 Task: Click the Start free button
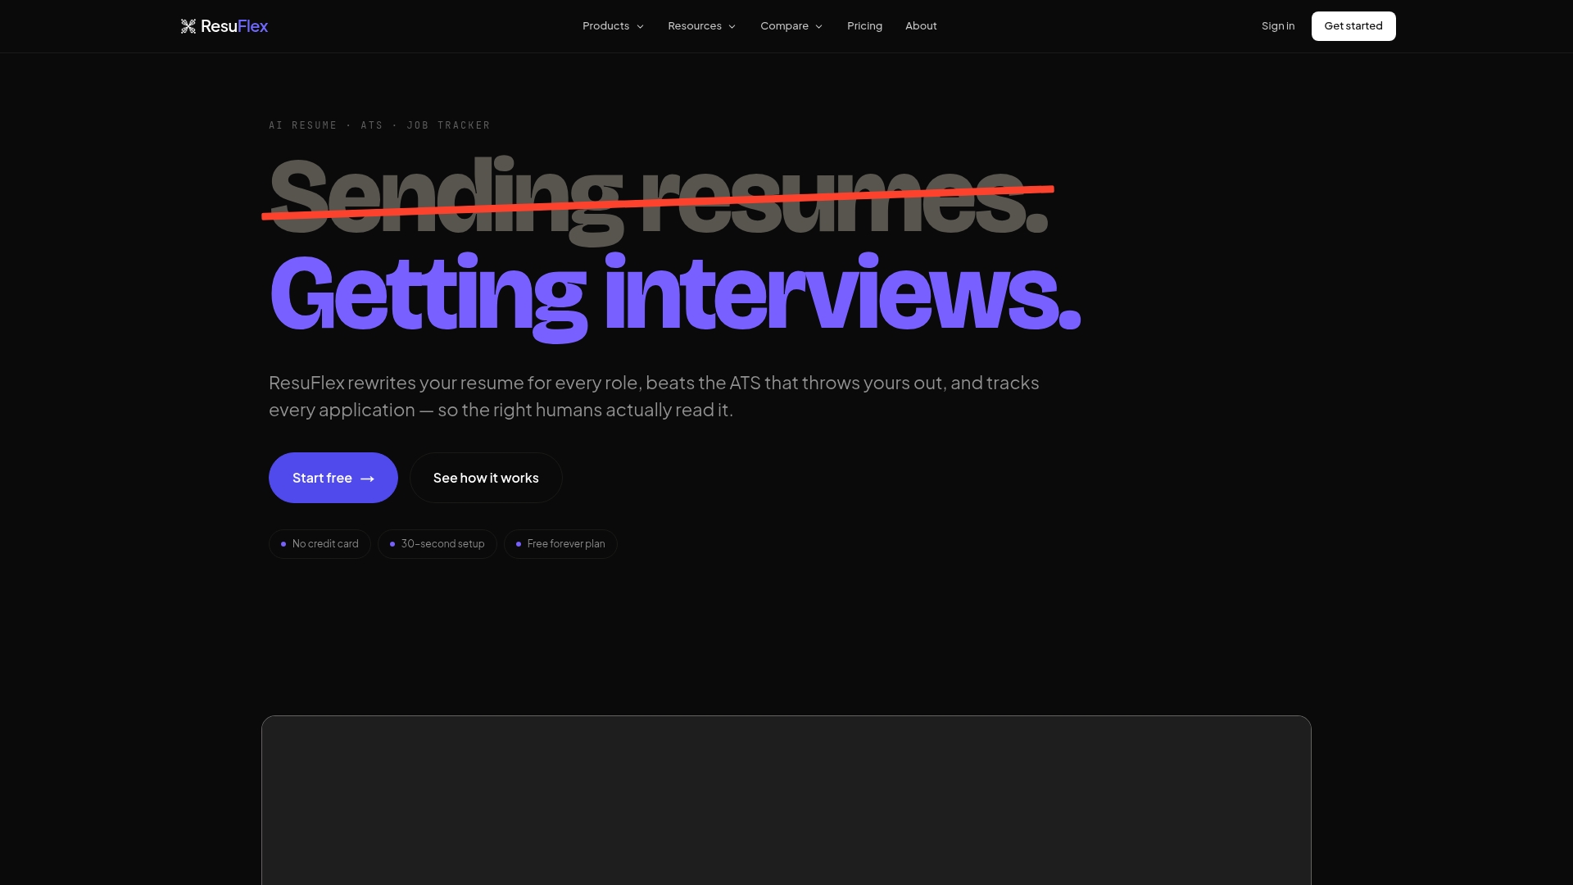pyautogui.click(x=333, y=478)
